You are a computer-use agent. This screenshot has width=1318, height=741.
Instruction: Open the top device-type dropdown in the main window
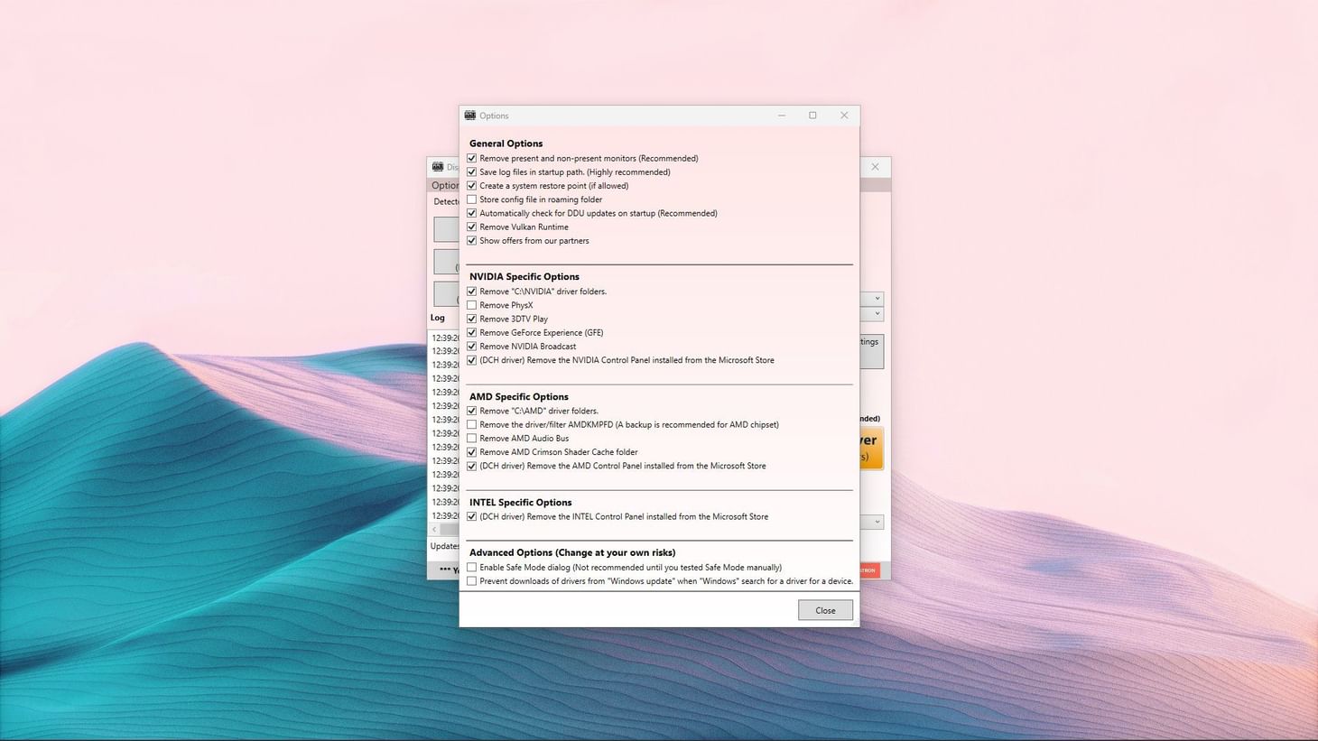coord(875,298)
